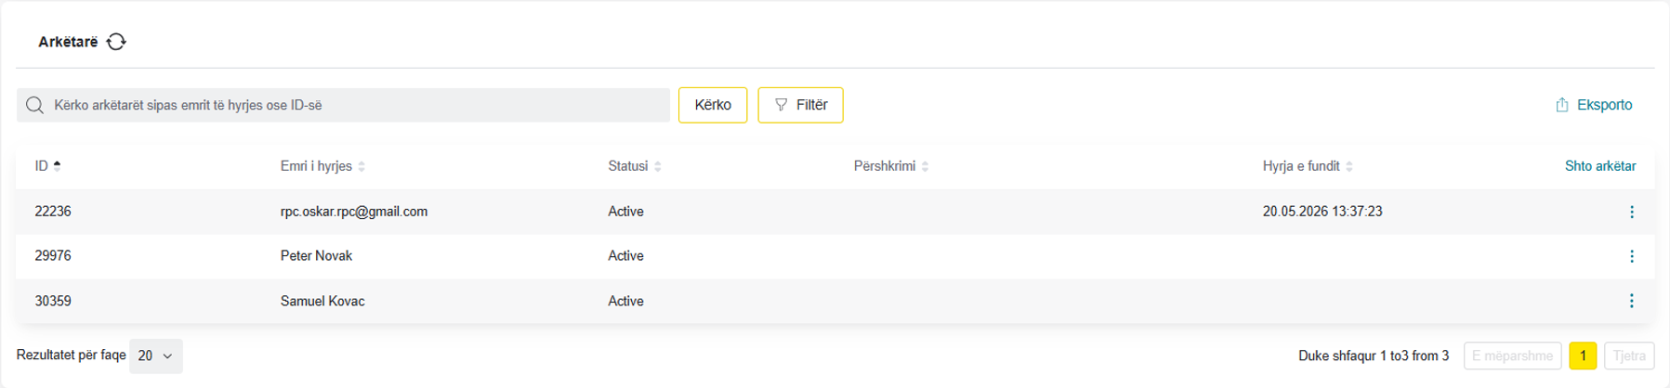Sort by Hyrja e fundit column
This screenshot has height=388, width=1670.
pos(1349,166)
